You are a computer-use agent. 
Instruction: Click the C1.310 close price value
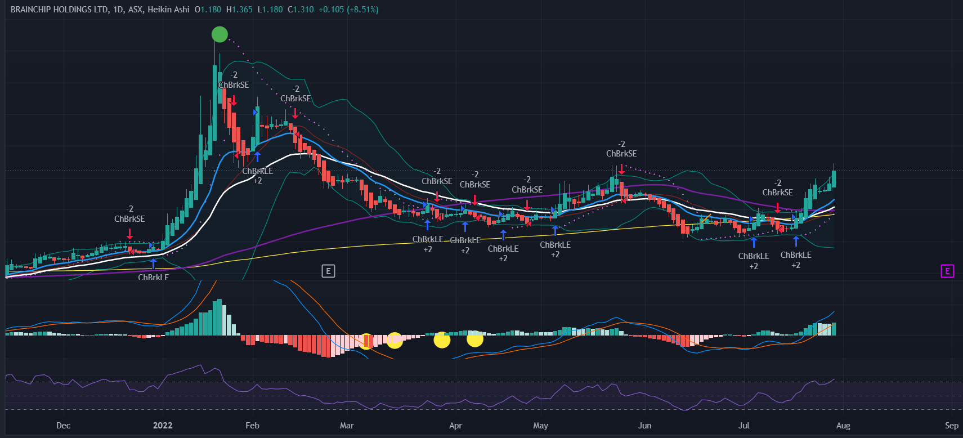[301, 10]
